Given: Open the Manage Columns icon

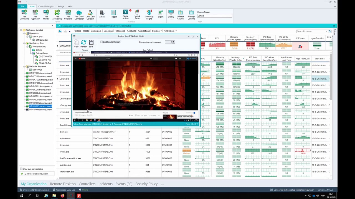Looking at the screenshot, I should 191,15.
